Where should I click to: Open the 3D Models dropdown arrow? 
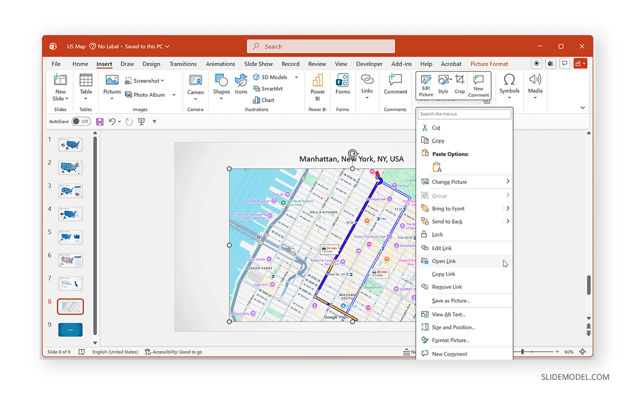(x=296, y=77)
